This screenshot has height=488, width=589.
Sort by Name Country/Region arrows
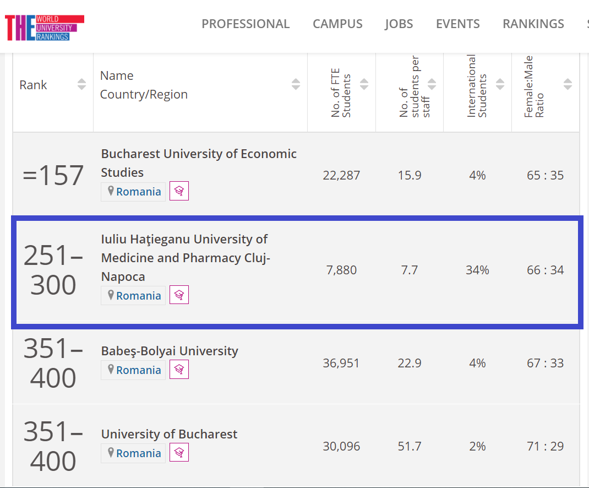coord(296,84)
